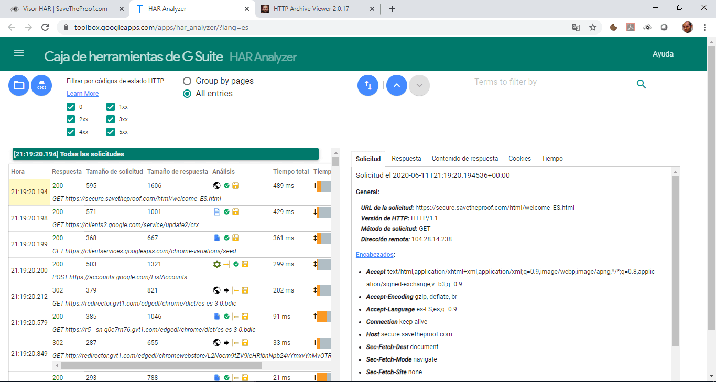Click the Hora column header

coord(18,172)
